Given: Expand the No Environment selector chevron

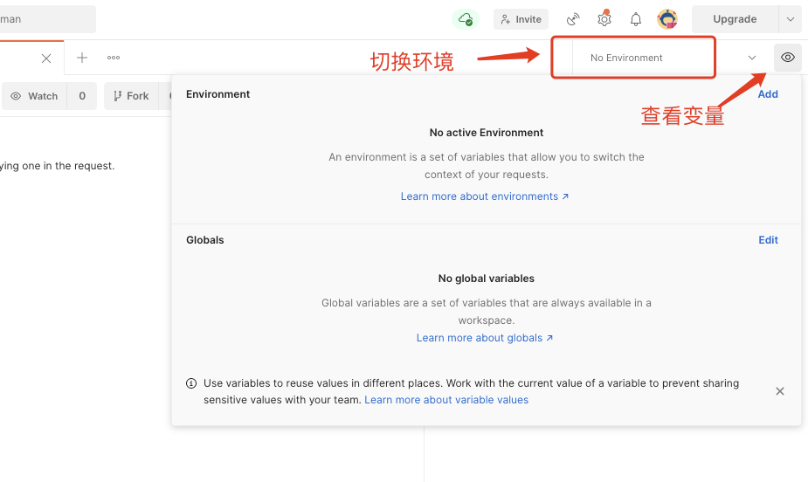Looking at the screenshot, I should (752, 58).
